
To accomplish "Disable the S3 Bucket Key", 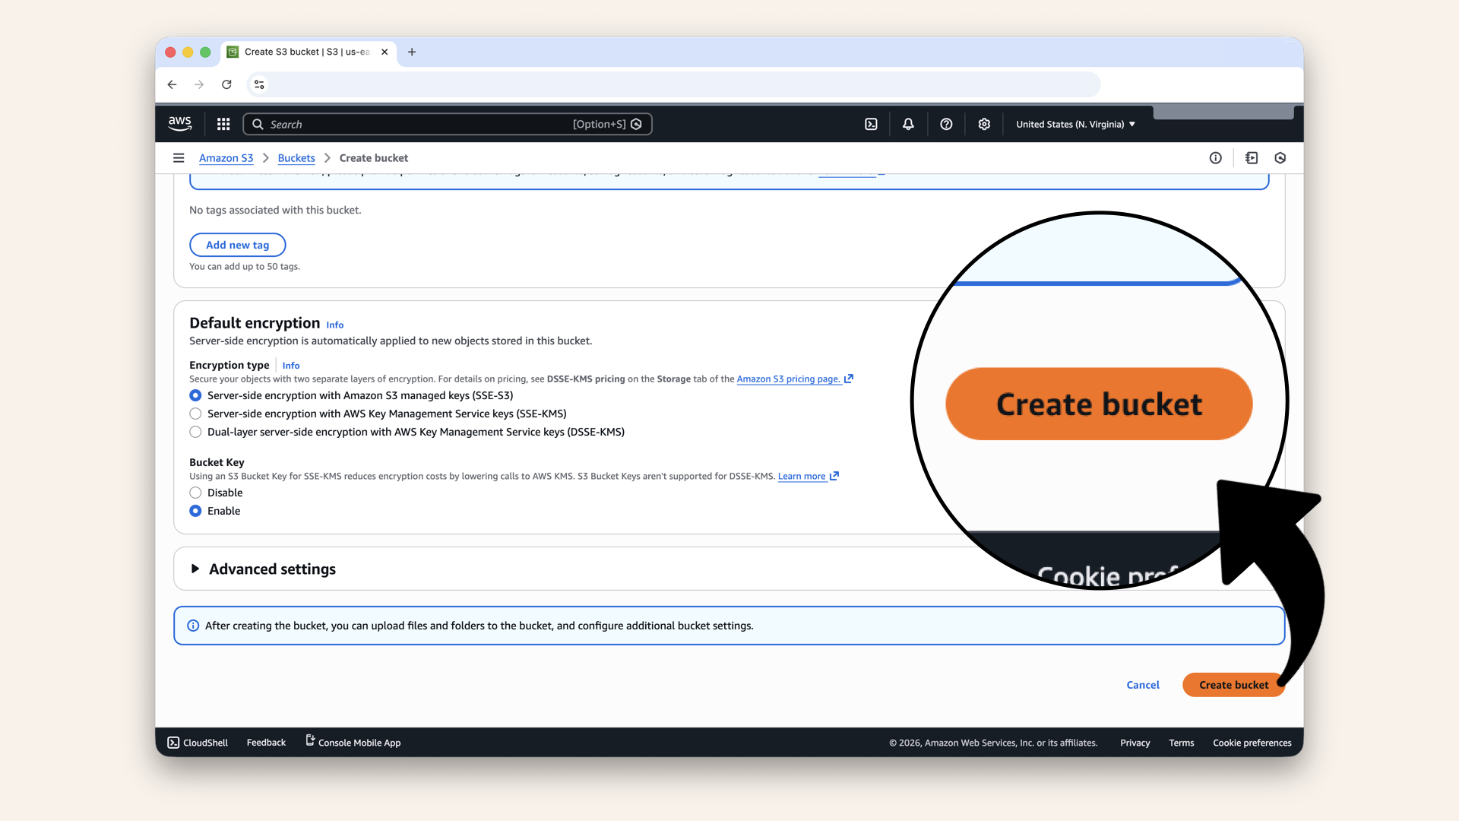I will point(195,493).
